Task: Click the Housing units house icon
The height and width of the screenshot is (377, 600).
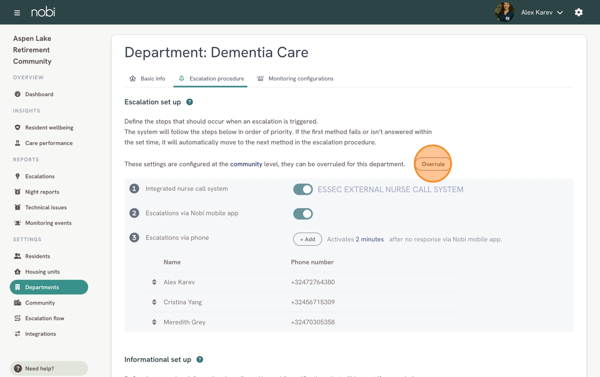Action: click(x=17, y=272)
